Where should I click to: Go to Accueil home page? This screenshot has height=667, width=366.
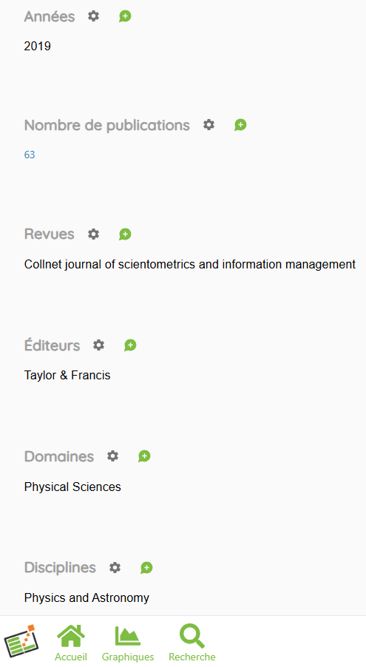71,643
